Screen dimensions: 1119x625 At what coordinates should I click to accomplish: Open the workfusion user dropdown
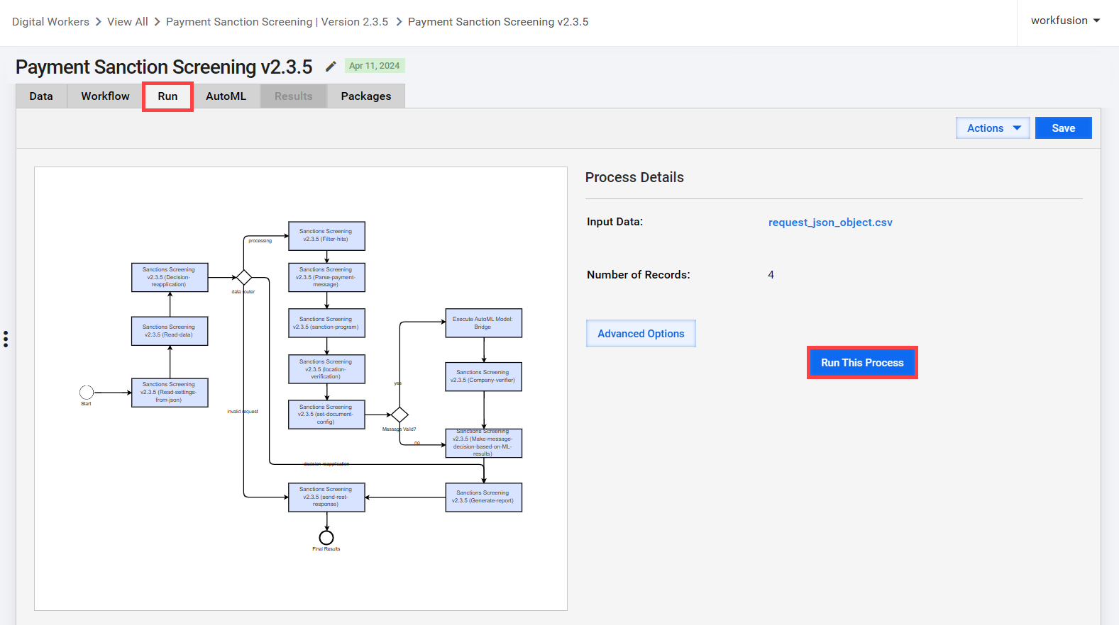click(1065, 21)
